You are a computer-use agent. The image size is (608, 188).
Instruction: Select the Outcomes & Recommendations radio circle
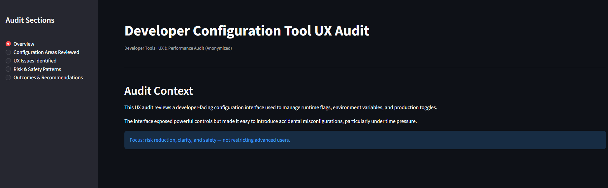point(8,78)
